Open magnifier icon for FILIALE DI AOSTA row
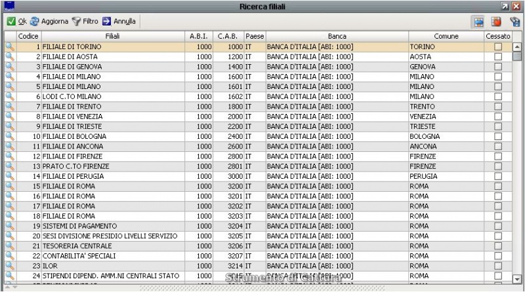This screenshot has height=292, width=525. coord(10,57)
